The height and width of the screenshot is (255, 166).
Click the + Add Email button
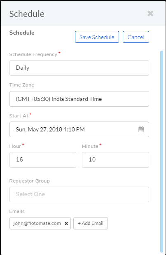pos(91,223)
